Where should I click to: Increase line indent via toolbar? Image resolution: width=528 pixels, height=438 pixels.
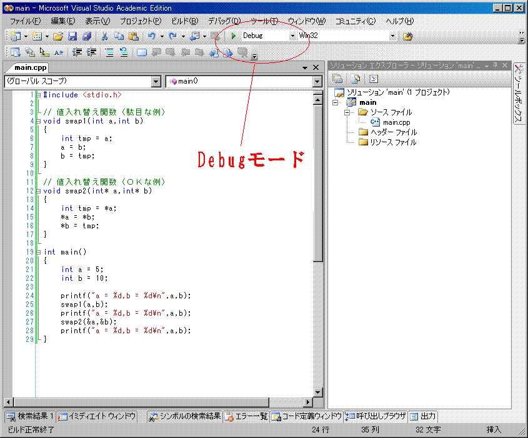(92, 52)
